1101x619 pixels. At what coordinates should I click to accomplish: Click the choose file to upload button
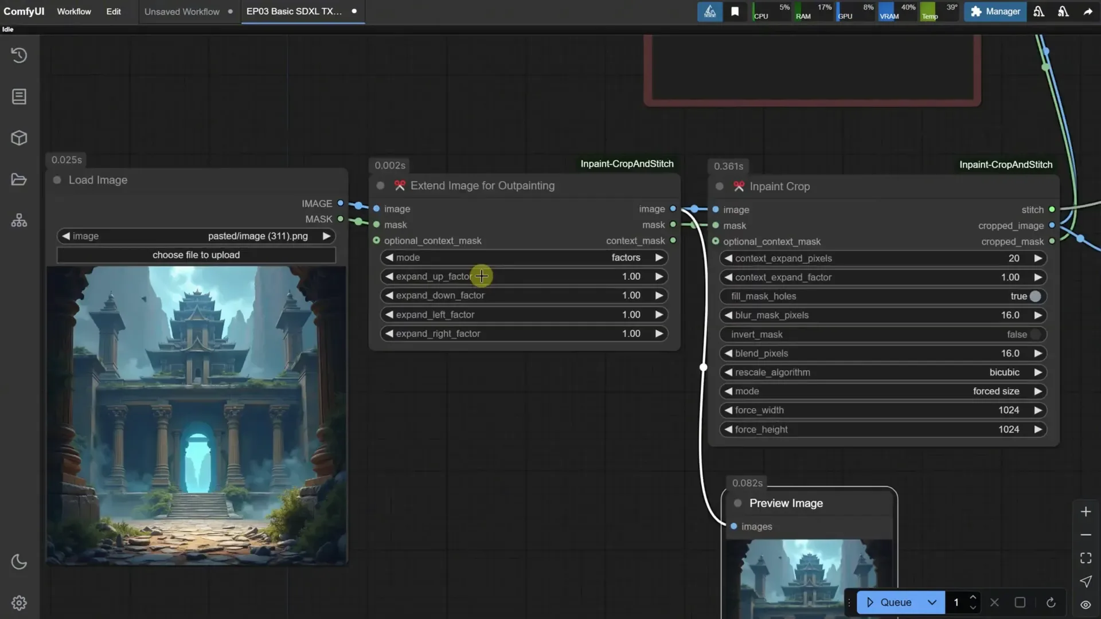(x=196, y=254)
